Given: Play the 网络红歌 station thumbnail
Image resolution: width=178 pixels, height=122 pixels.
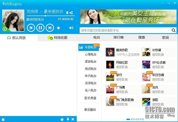Looking at the screenshot, I should point(110,65).
